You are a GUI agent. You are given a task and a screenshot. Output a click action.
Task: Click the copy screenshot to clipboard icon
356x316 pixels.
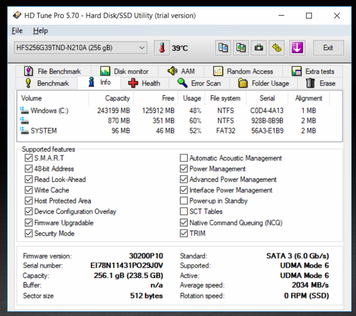click(x=241, y=48)
